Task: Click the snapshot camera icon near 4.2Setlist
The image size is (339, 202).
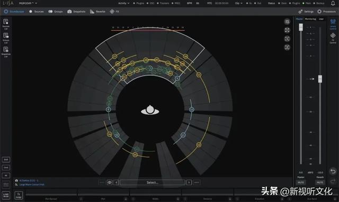Action: [16, 180]
